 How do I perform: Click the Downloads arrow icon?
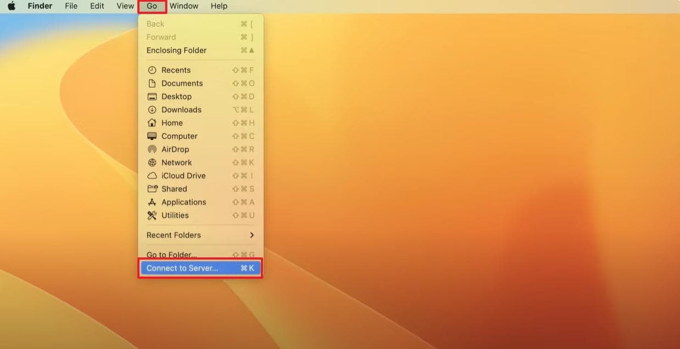pyautogui.click(x=152, y=110)
